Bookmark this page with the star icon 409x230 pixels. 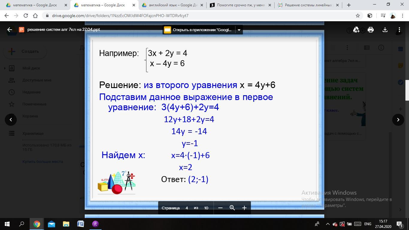click(x=358, y=16)
